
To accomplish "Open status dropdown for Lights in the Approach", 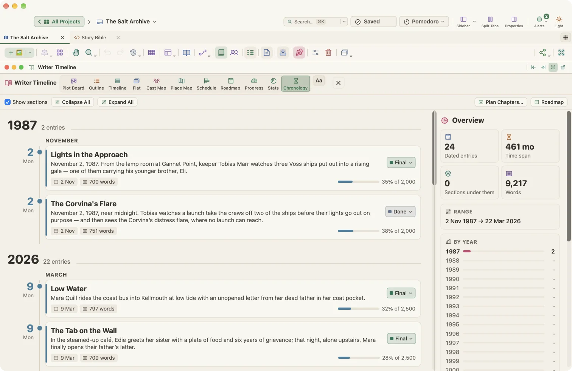I will [401, 162].
